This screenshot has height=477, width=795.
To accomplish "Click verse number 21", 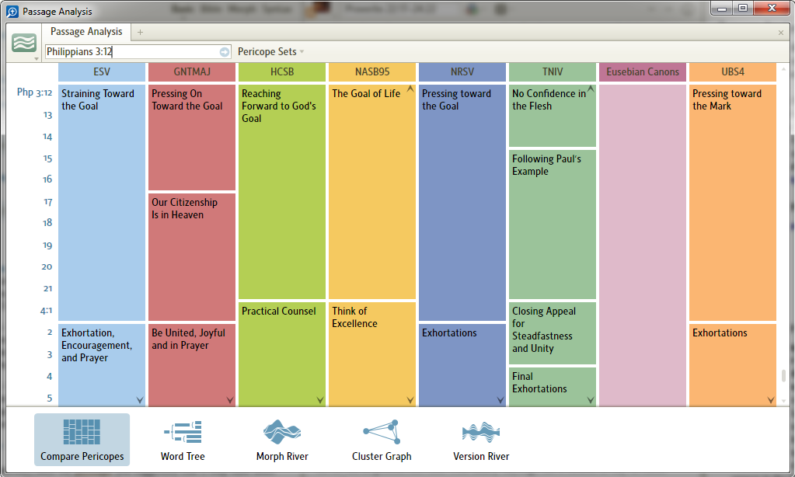I will pos(47,288).
